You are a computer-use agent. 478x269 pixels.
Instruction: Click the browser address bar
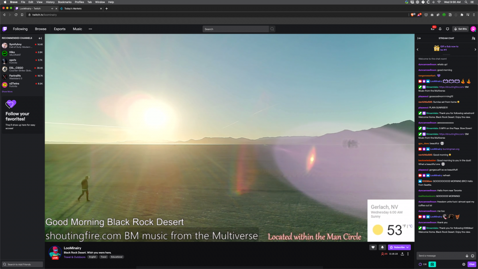217,15
